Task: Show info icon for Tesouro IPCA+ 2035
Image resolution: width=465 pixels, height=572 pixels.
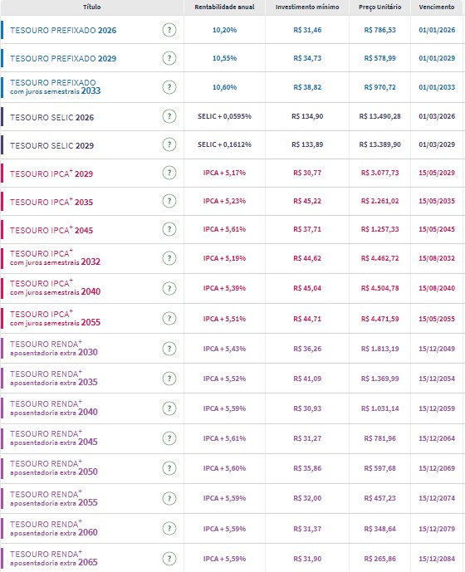Action: click(x=169, y=201)
